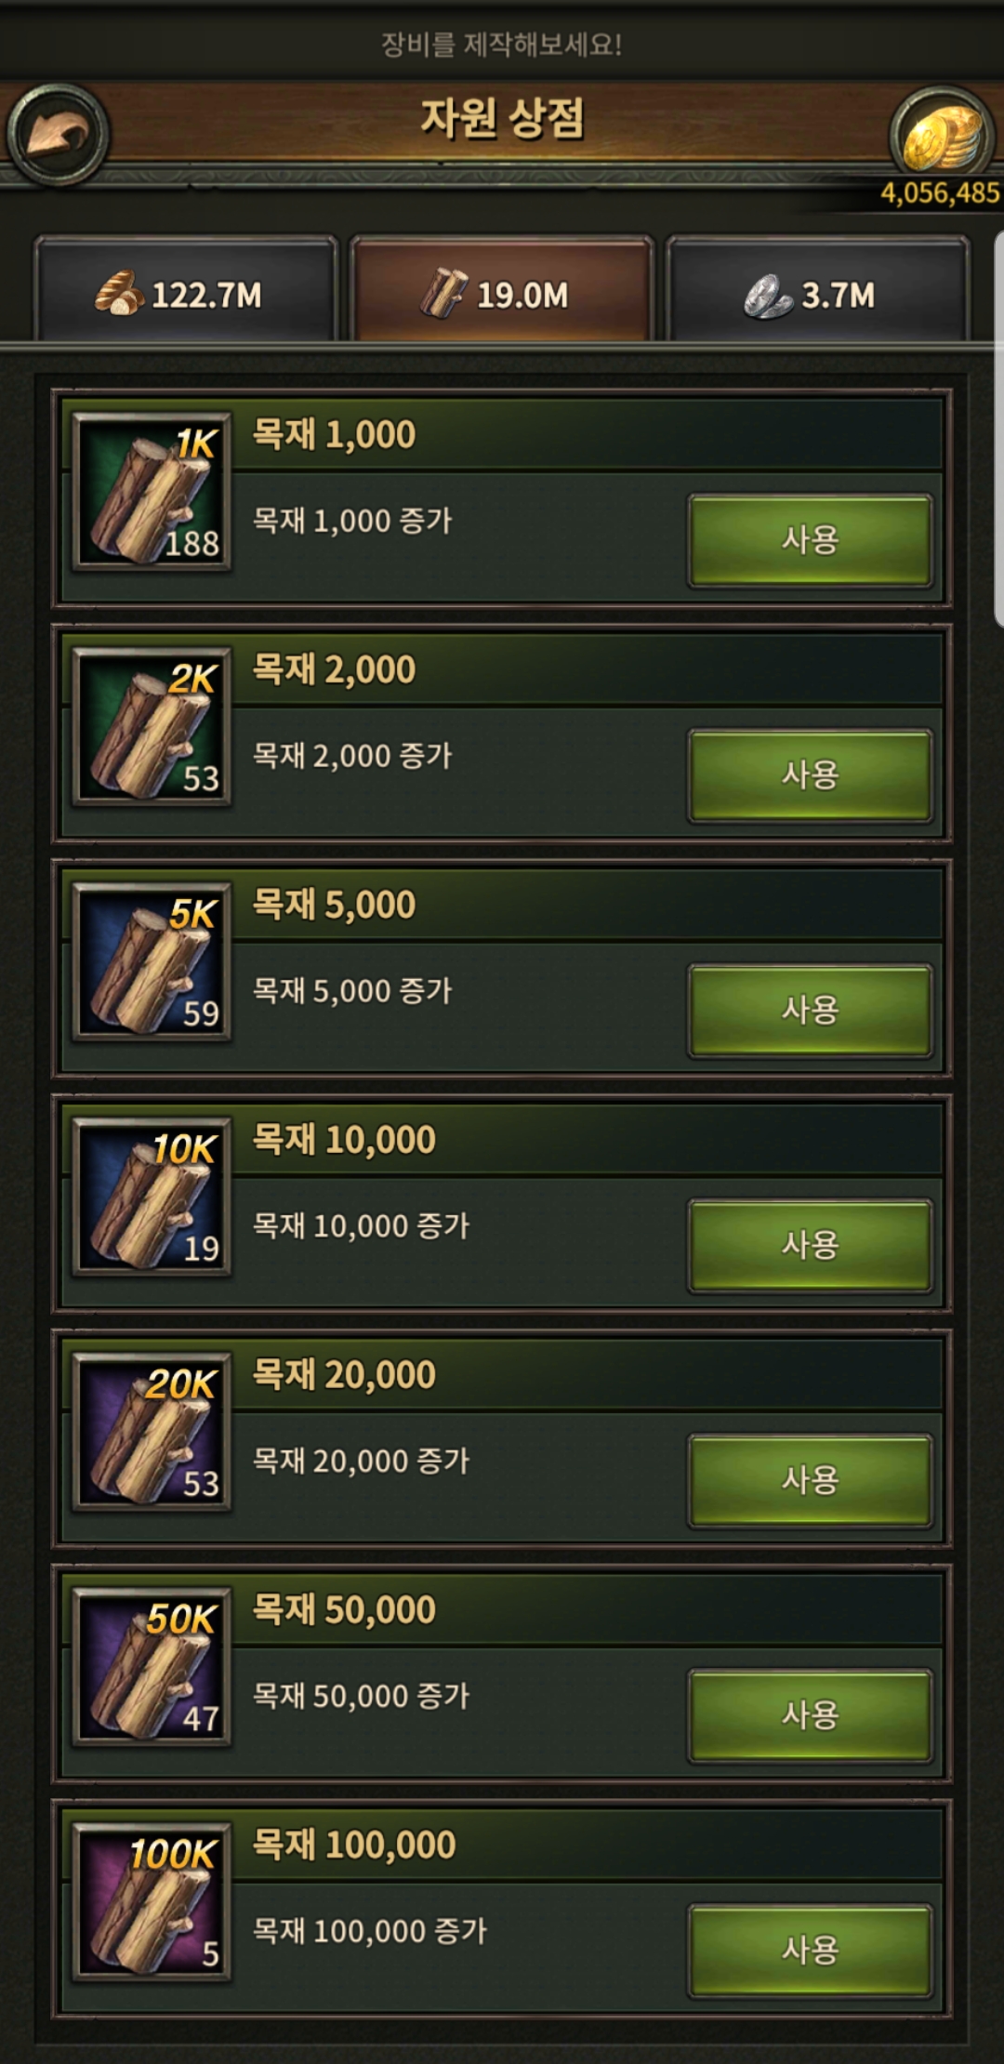Switch to the wood 19.0M tab

(x=502, y=290)
